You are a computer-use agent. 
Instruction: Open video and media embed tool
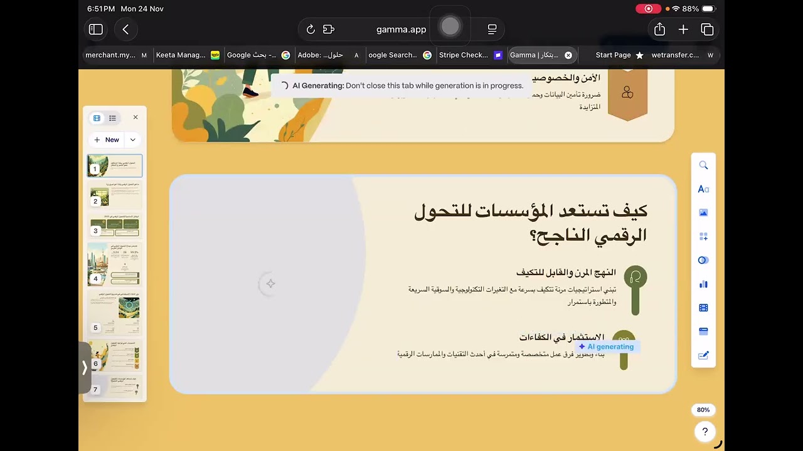(x=703, y=308)
